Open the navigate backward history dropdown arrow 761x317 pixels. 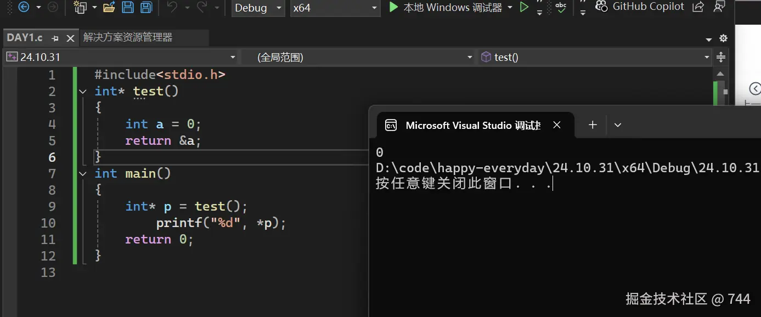pos(38,8)
